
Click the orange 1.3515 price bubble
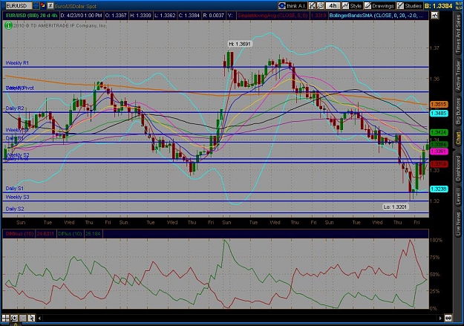click(x=439, y=104)
